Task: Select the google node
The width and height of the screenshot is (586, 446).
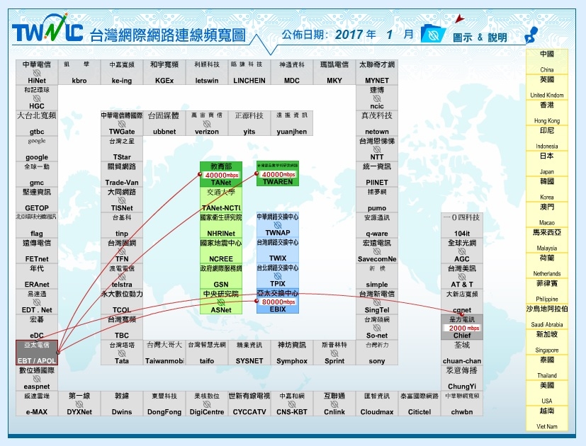Action: coord(37,149)
